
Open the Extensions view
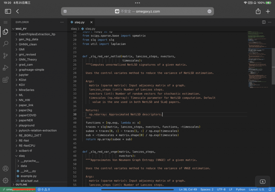pyautogui.click(x=5, y=80)
